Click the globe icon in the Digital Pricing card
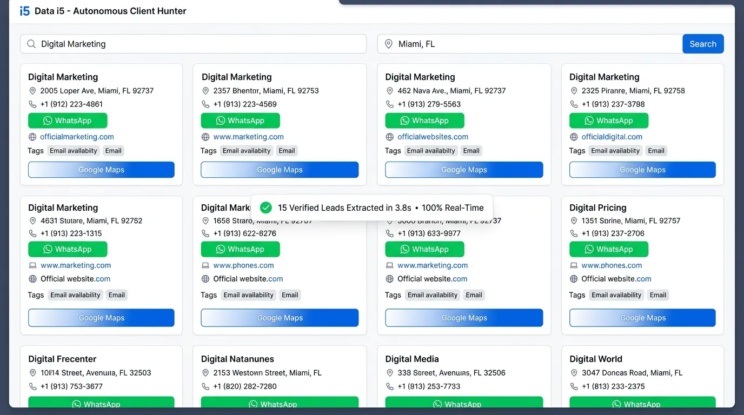 (574, 279)
